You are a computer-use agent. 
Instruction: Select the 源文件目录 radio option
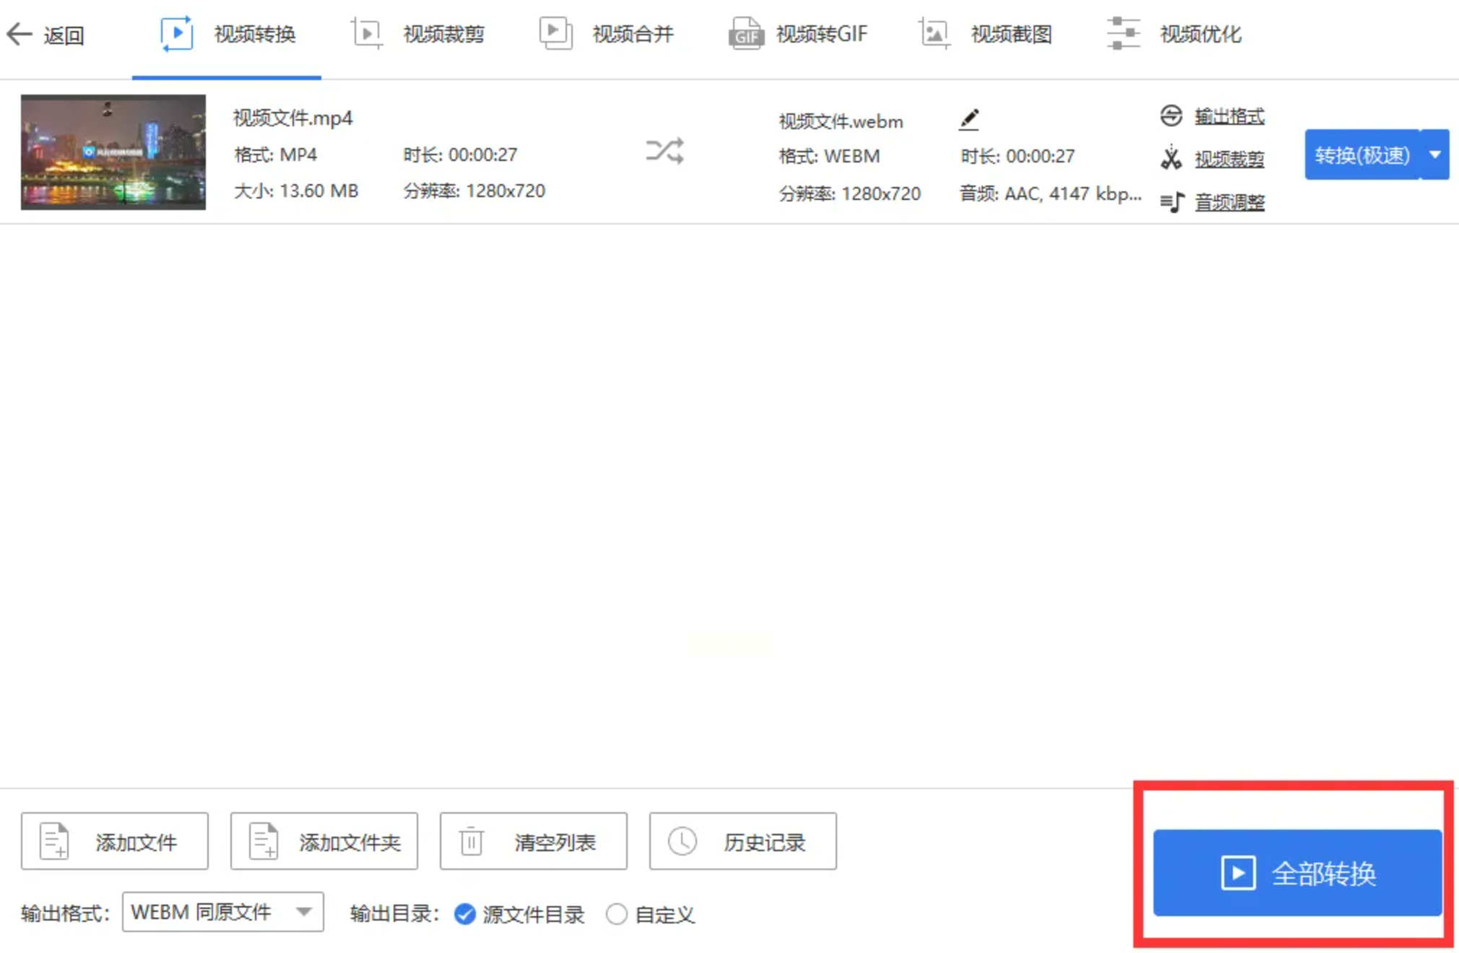click(x=465, y=914)
